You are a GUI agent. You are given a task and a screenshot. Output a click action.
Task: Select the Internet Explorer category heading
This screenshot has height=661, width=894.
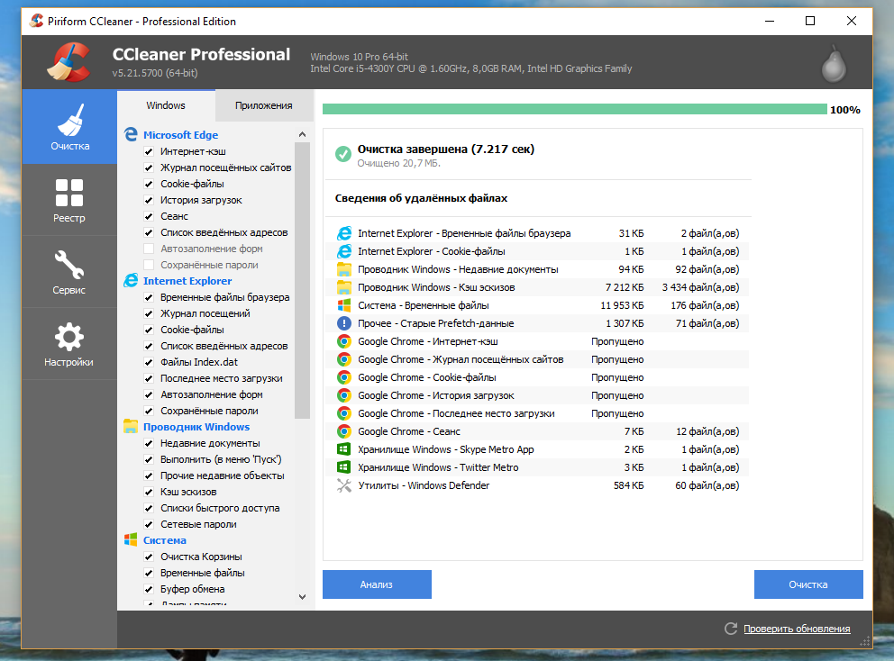[x=187, y=281]
